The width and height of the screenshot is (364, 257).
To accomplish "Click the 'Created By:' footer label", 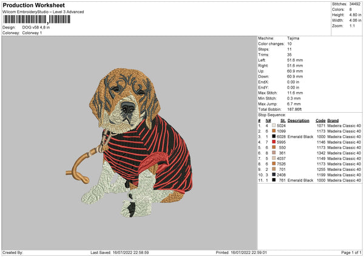I will click(x=13, y=253).
